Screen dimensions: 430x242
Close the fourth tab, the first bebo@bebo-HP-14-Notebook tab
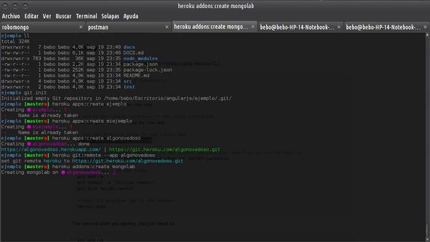339,27
